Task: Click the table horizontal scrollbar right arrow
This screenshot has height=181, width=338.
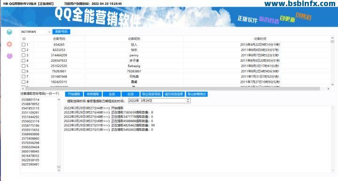Action: pyautogui.click(x=328, y=88)
